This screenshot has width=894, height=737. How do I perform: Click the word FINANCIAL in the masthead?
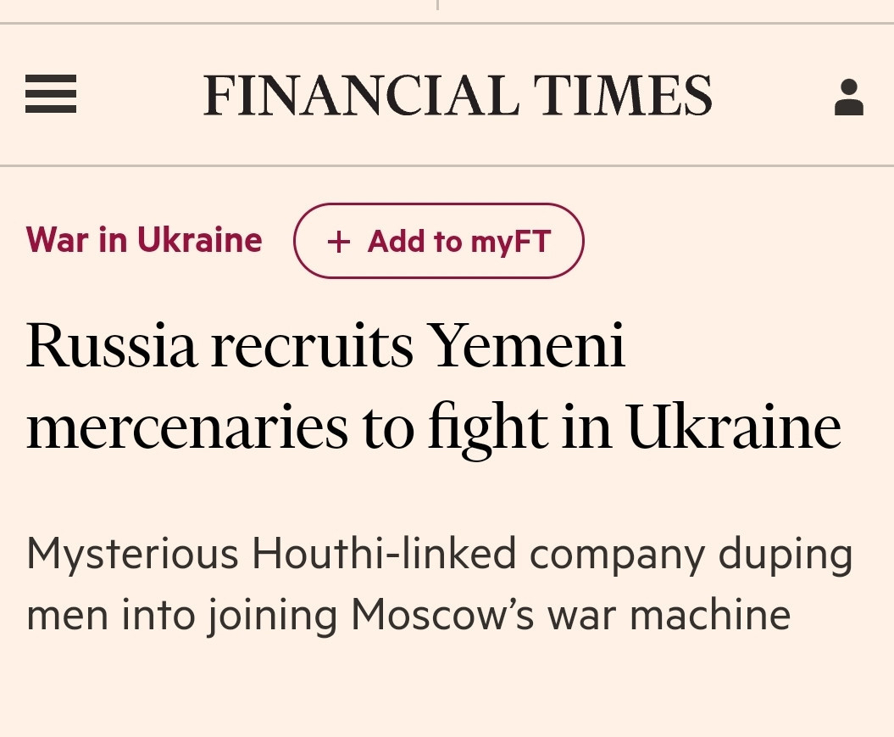pos(361,95)
